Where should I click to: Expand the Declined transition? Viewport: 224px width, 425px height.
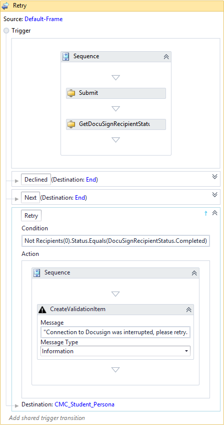coord(215,177)
